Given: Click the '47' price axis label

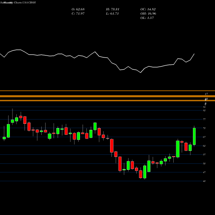Looking at the screenshot, I should pyautogui.click(x=204, y=172).
